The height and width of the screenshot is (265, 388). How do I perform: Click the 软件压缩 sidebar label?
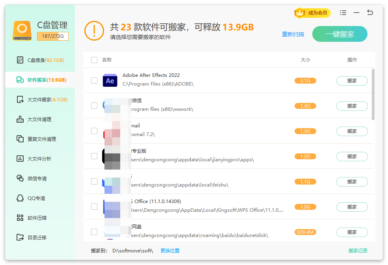[x=37, y=218]
